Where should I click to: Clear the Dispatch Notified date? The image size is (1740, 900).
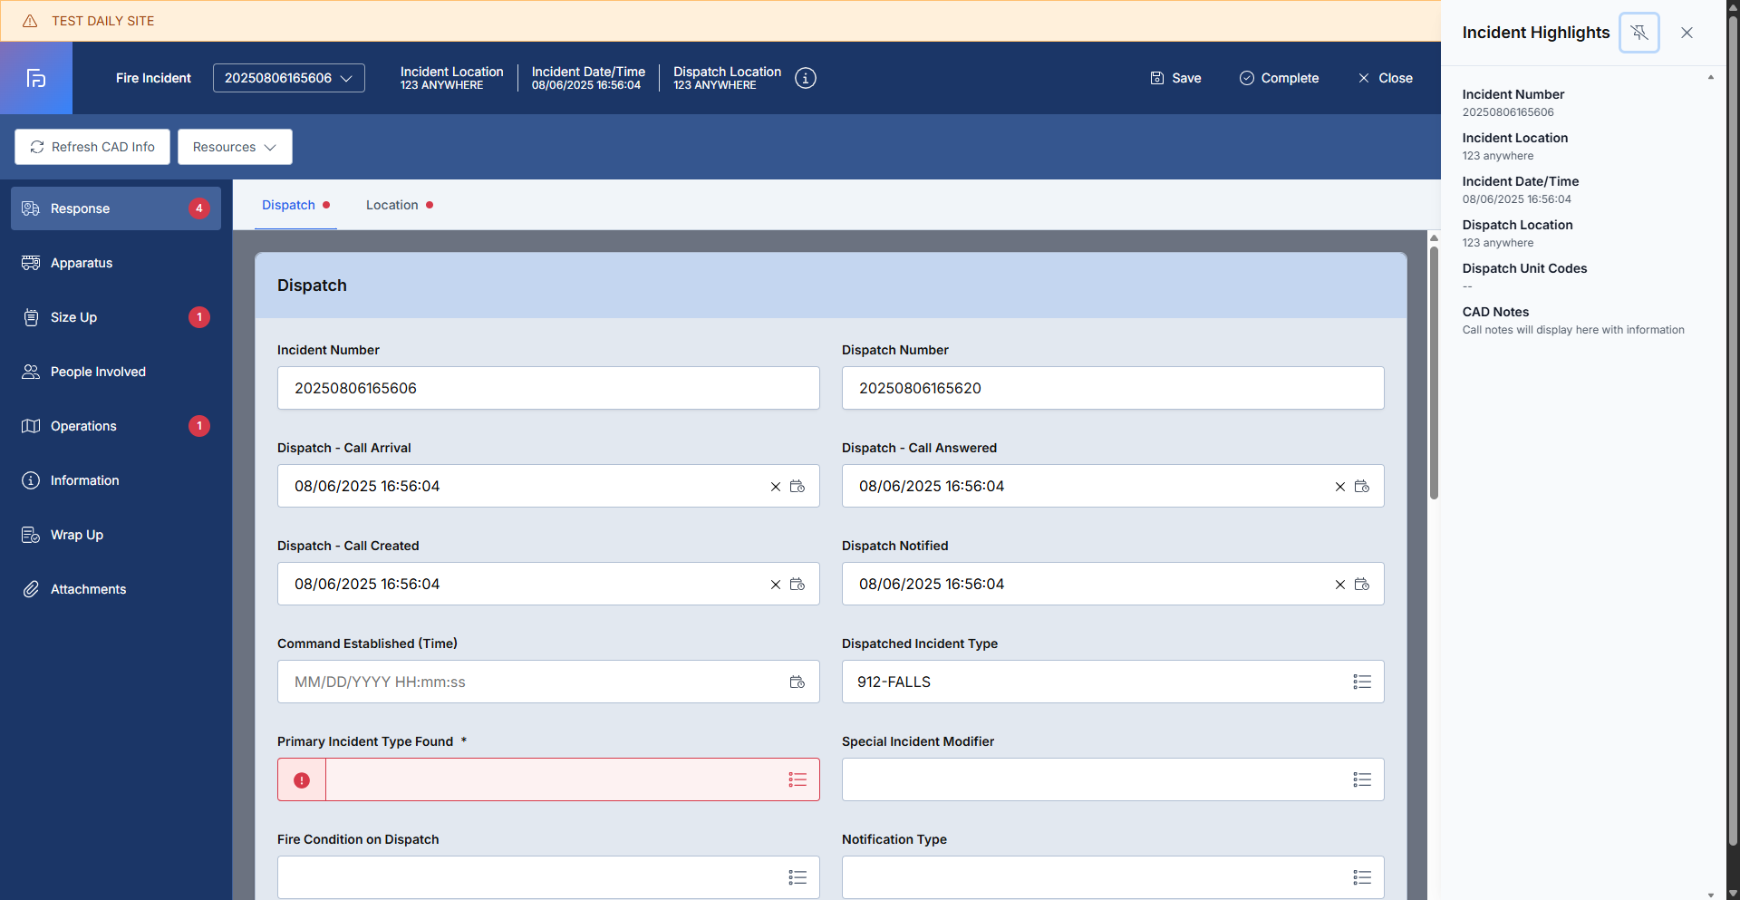click(x=1340, y=585)
